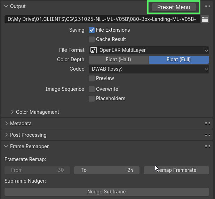The width and height of the screenshot is (215, 199).
Task: Select Float (Half) color depth
Action: (119, 59)
